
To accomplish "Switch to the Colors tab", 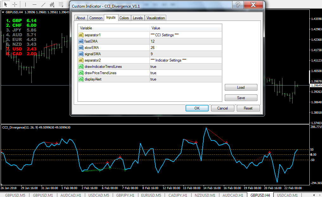I will 124,18.
